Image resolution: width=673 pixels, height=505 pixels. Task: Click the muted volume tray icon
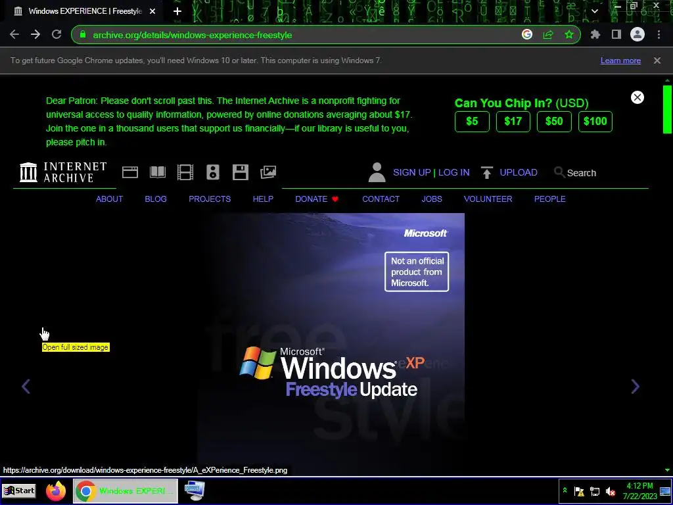[x=611, y=491]
